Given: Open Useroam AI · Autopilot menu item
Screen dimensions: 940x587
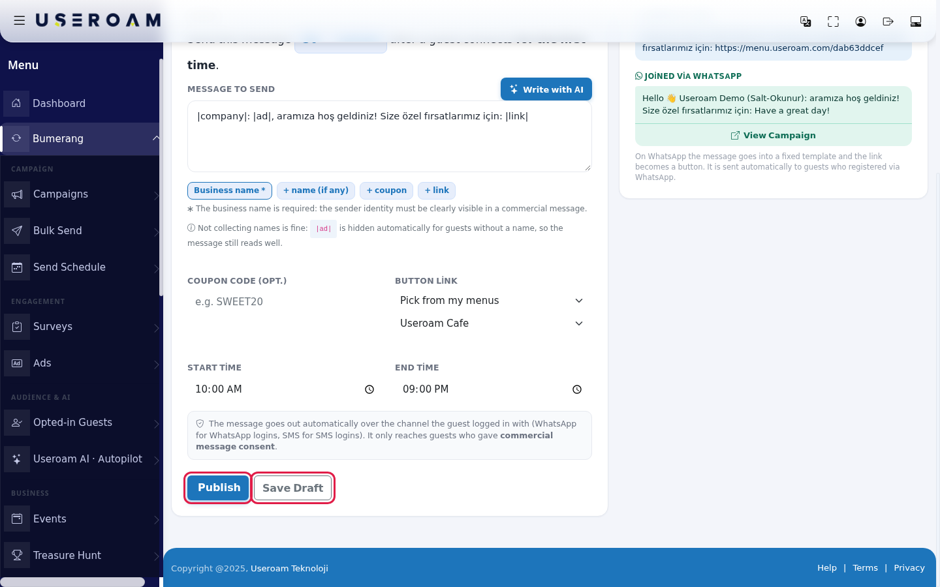Looking at the screenshot, I should click(x=80, y=459).
